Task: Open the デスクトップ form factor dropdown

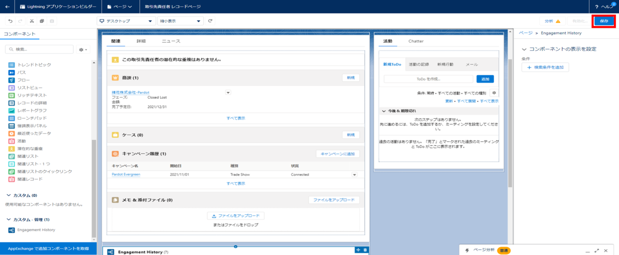Action: [x=126, y=21]
